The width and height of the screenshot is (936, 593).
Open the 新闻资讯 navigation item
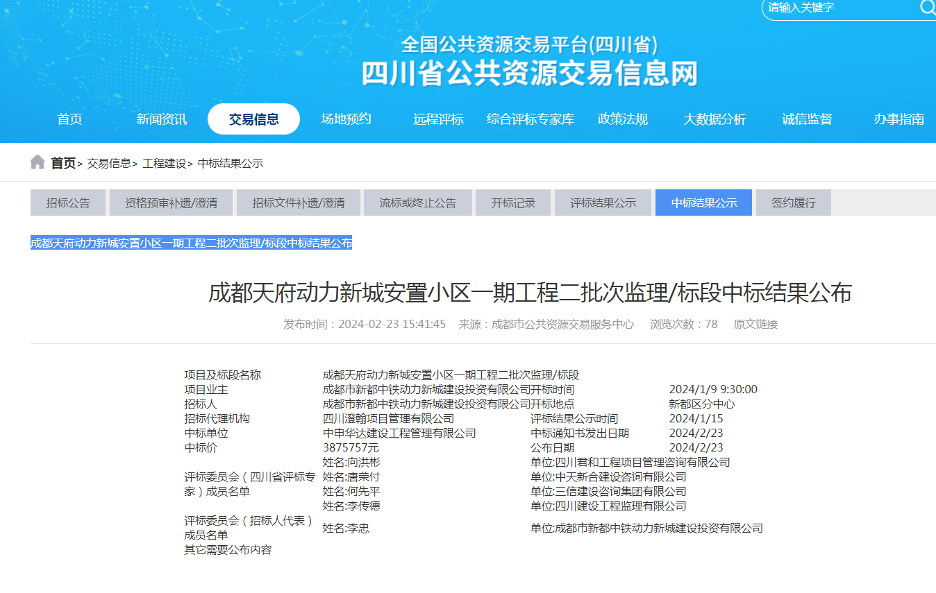click(161, 119)
